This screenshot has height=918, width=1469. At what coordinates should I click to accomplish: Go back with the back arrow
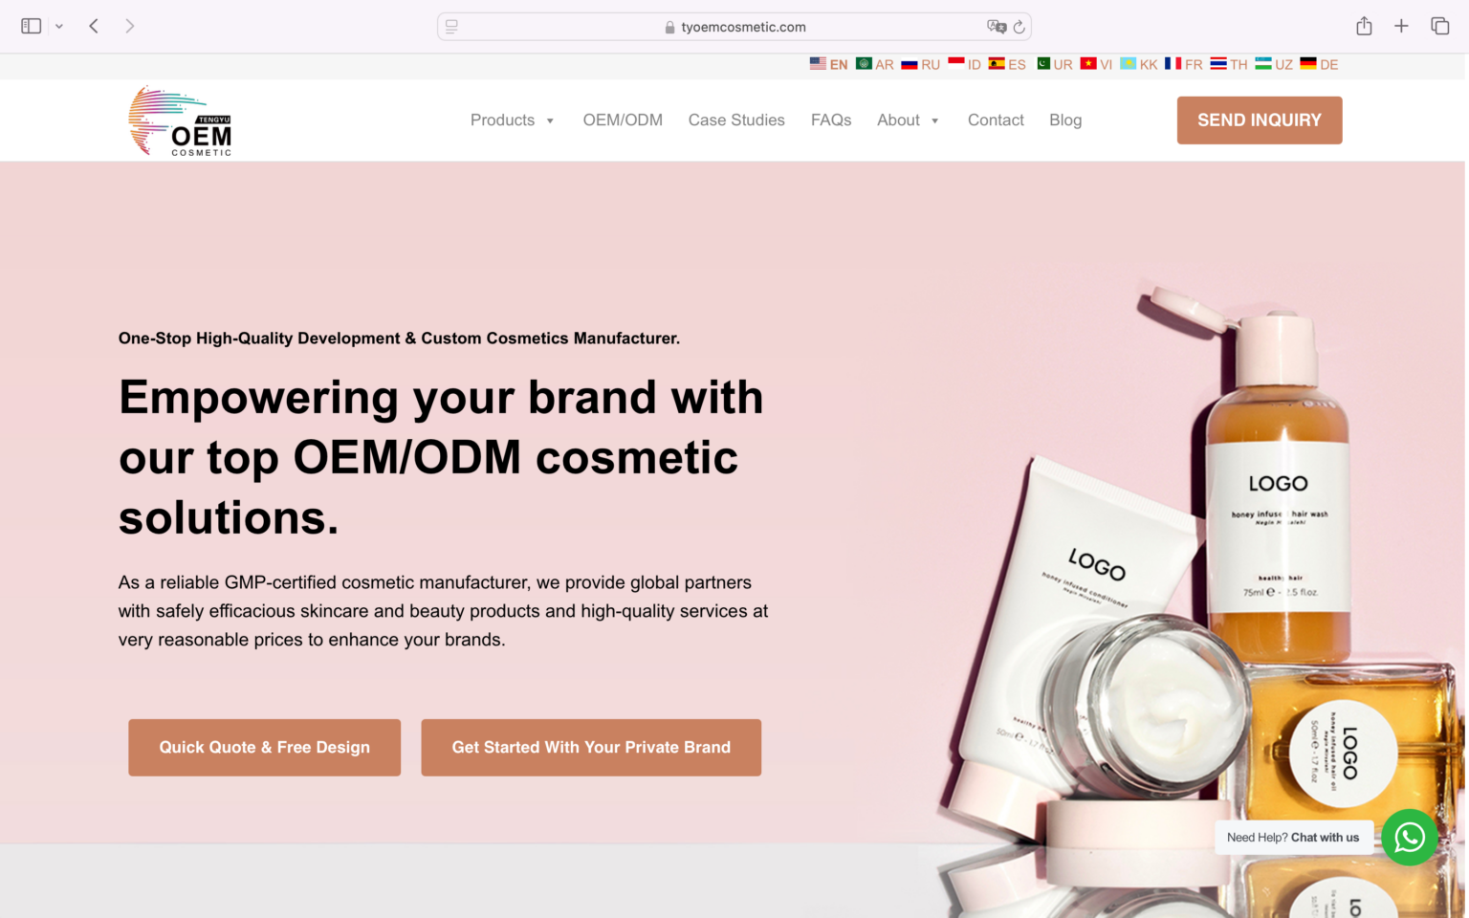click(x=94, y=26)
